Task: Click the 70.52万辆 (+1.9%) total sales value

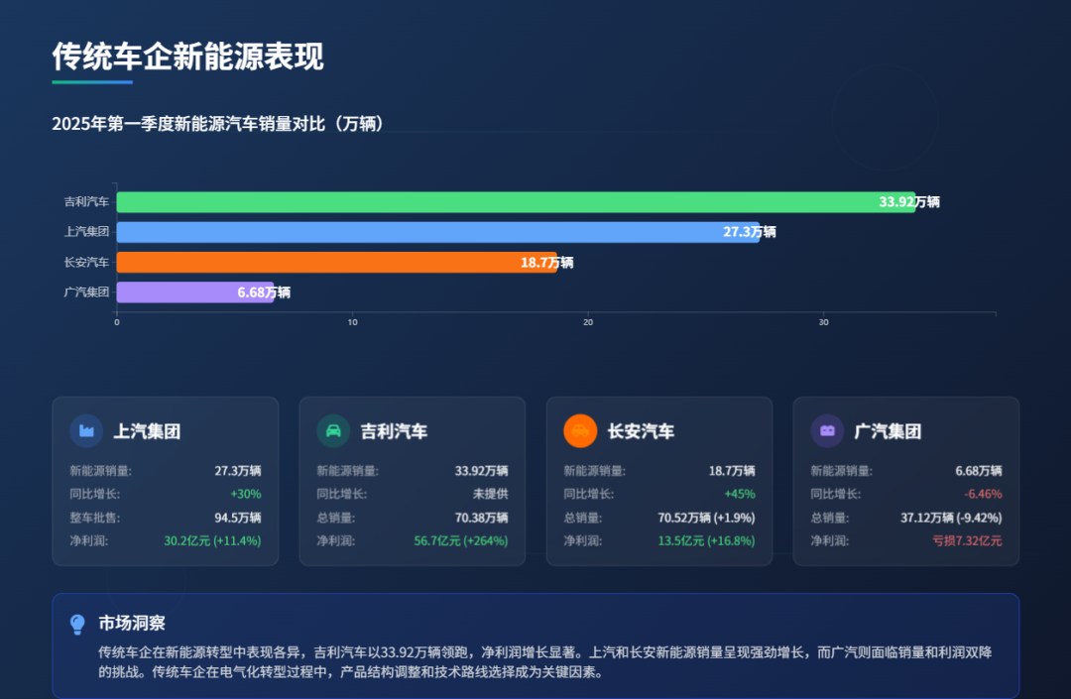Action: click(x=706, y=519)
